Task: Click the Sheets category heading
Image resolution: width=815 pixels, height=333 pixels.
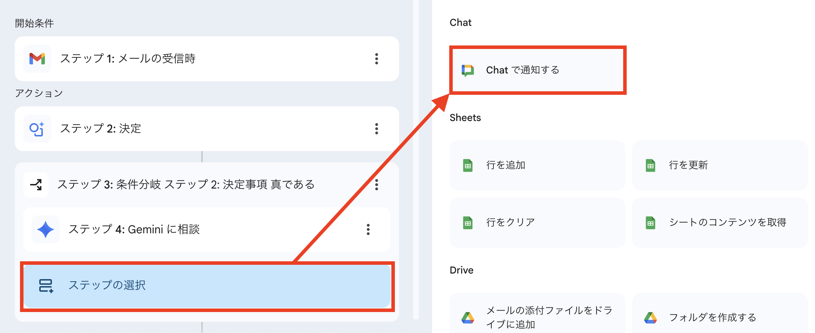Action: click(465, 118)
